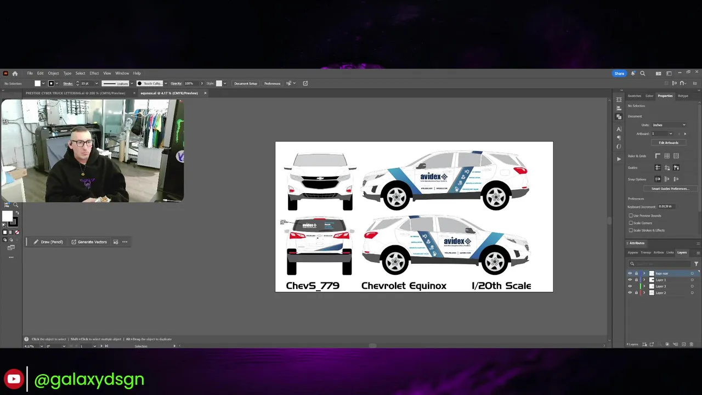
Task: Unlock the logo rear layer
Action: (x=636, y=273)
